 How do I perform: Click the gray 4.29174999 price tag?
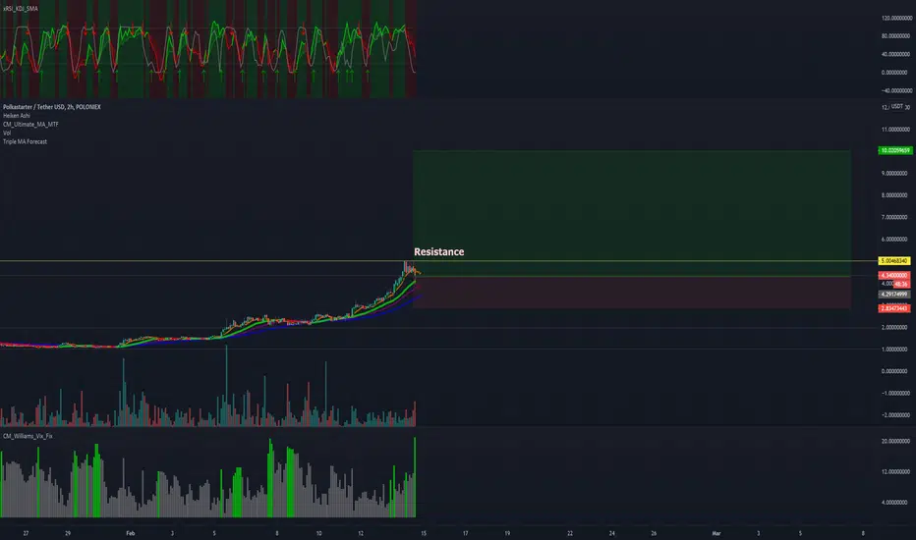[894, 295]
